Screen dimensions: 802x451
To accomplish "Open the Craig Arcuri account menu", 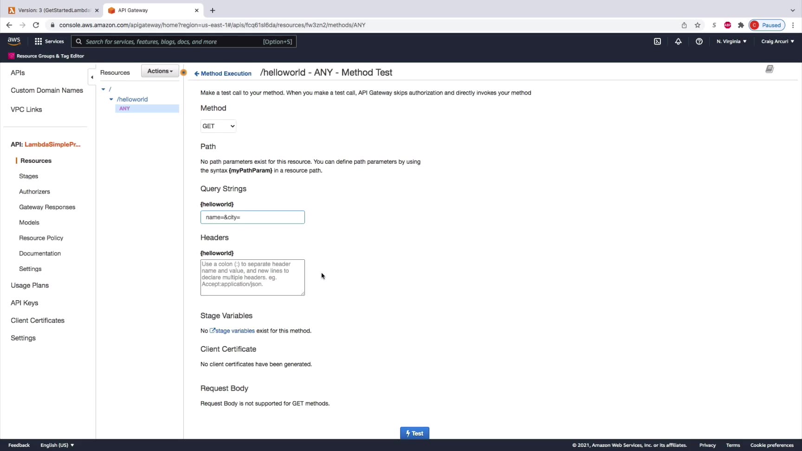I will (778, 41).
